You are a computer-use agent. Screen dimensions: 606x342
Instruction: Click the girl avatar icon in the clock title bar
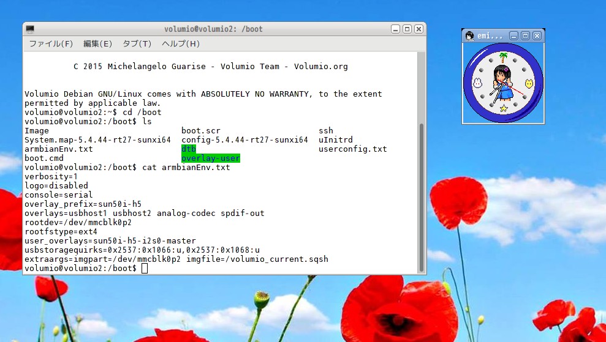pos(469,36)
